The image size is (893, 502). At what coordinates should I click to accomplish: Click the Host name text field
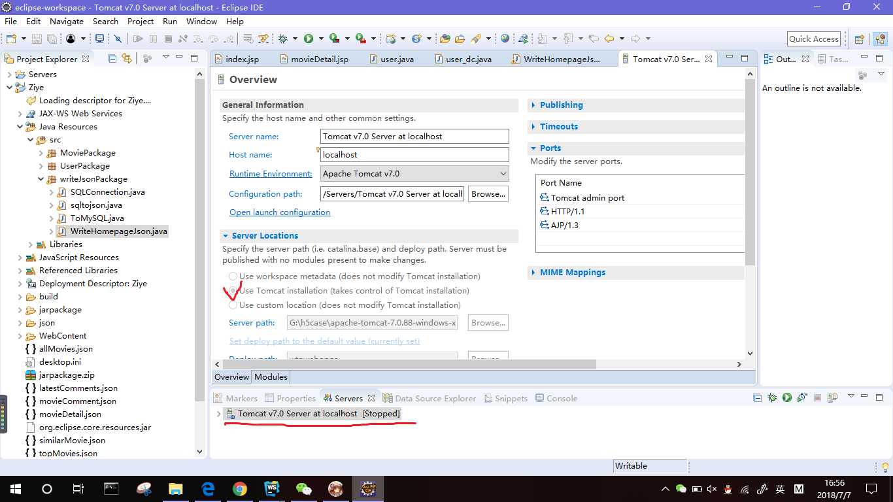coord(414,155)
